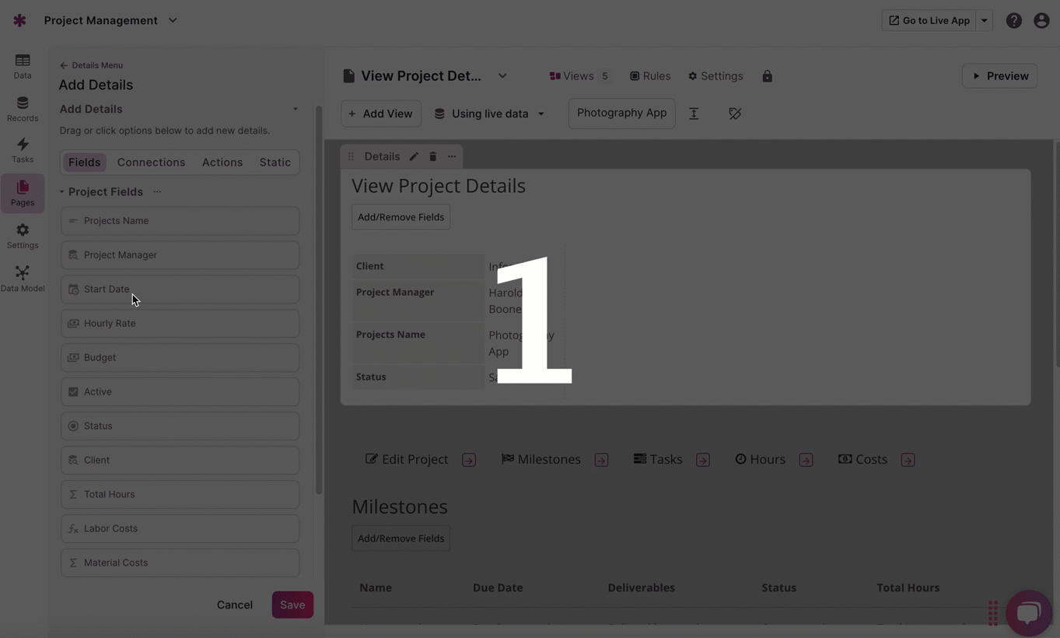Screen dimensions: 1060x638
Task: Switch to the Connections tab
Action: pyautogui.click(x=151, y=163)
